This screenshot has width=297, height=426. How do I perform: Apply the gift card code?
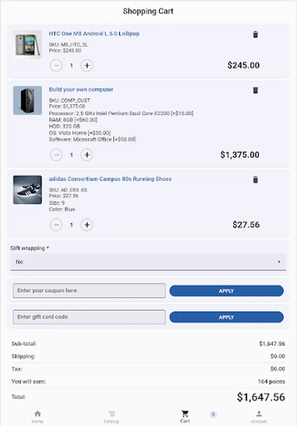coord(226,317)
